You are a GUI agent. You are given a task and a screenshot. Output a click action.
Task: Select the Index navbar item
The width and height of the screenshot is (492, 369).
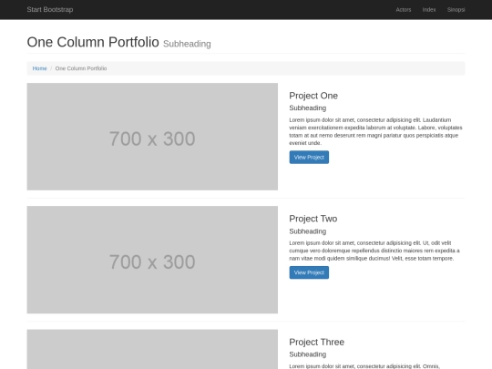tap(429, 10)
